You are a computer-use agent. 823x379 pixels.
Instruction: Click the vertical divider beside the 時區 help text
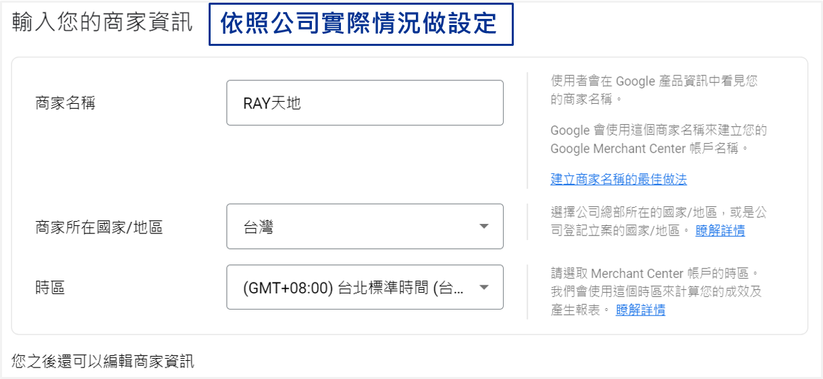coord(527,292)
